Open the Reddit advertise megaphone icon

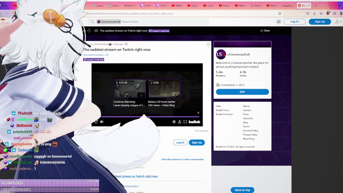pyautogui.click(x=279, y=21)
